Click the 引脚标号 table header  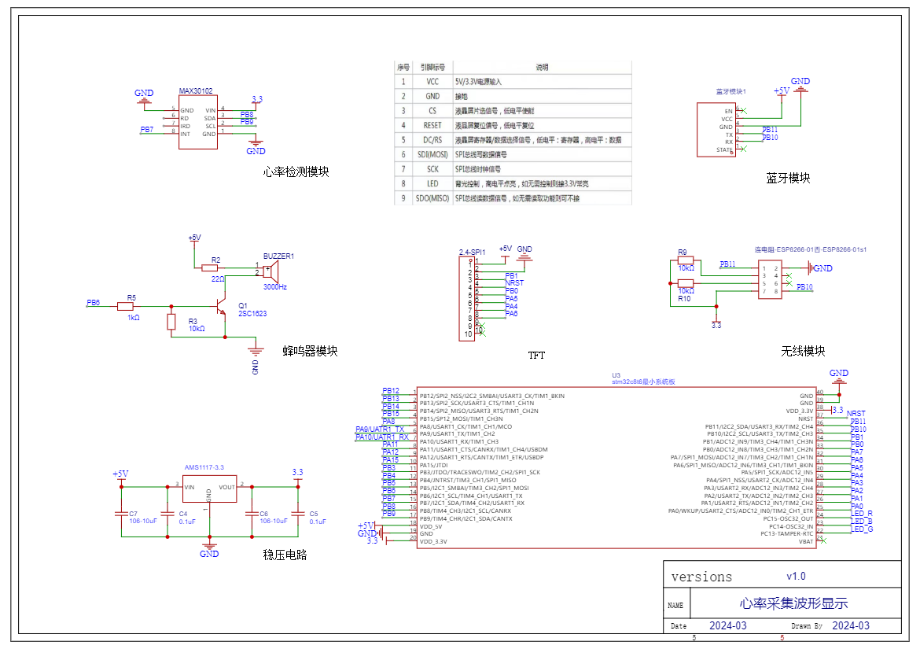point(432,68)
